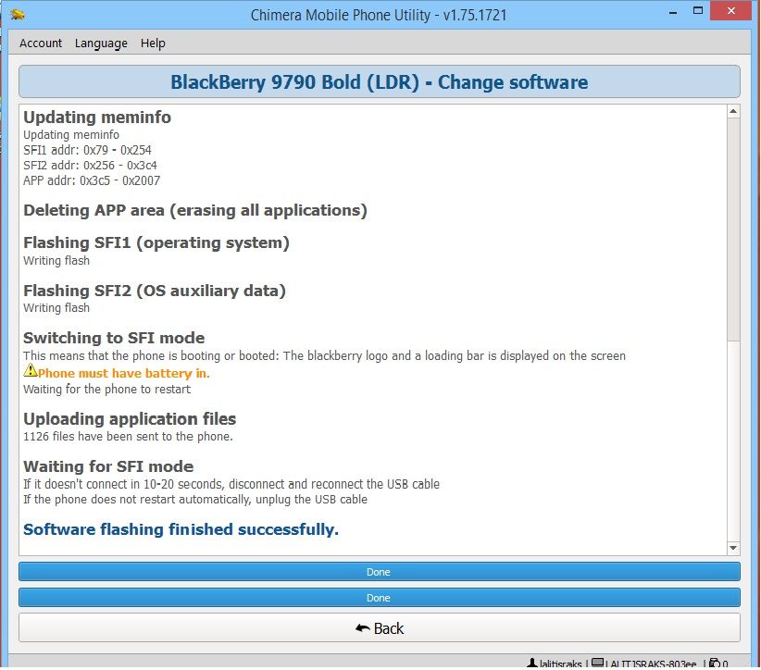Click 'Uploading application files' heading
Image resolution: width=761 pixels, height=670 pixels.
tap(130, 418)
